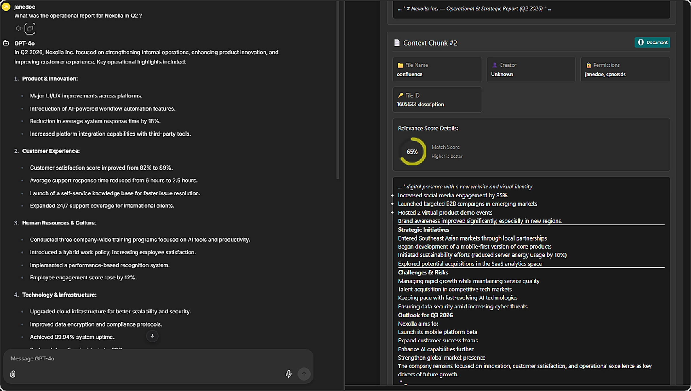691x391 pixels.
Task: Click the lock icon beside Permissions
Action: point(589,65)
